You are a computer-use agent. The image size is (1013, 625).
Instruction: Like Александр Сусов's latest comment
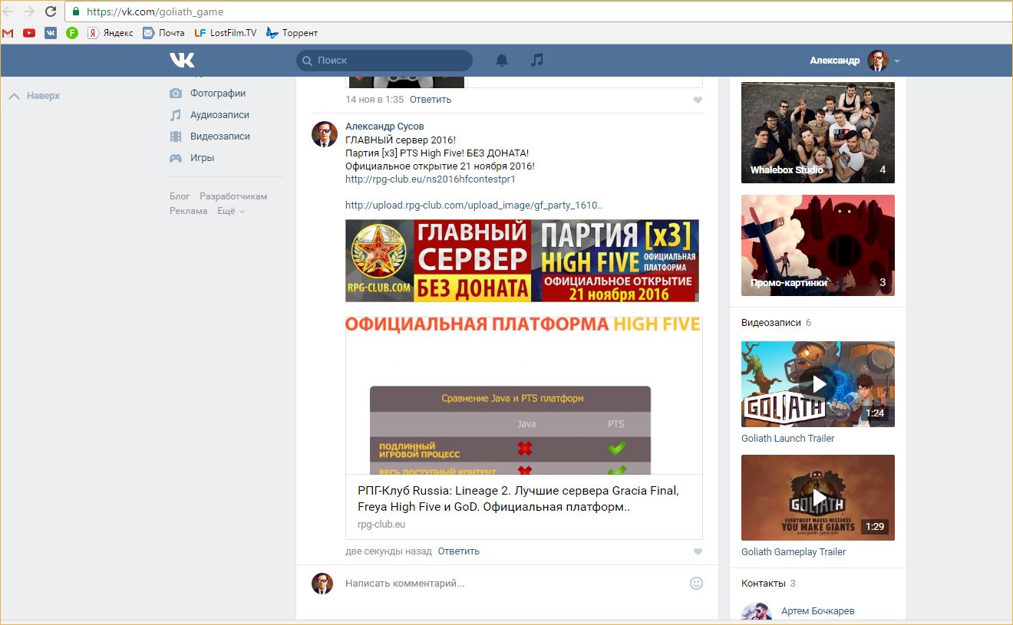[x=698, y=551]
